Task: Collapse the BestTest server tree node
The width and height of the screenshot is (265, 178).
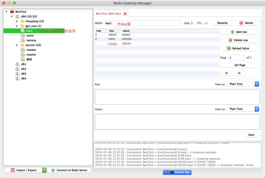Action: click(6, 12)
